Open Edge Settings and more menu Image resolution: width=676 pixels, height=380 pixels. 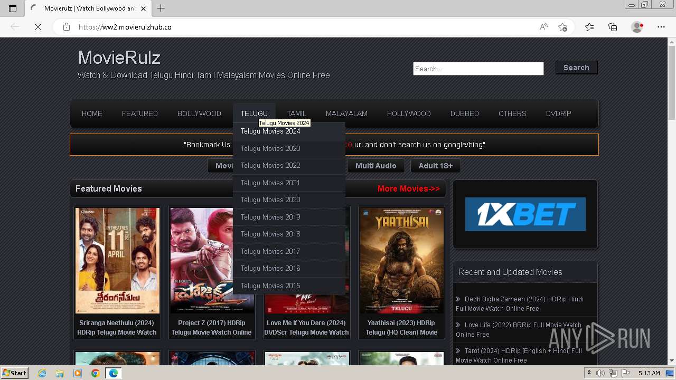[661, 27]
